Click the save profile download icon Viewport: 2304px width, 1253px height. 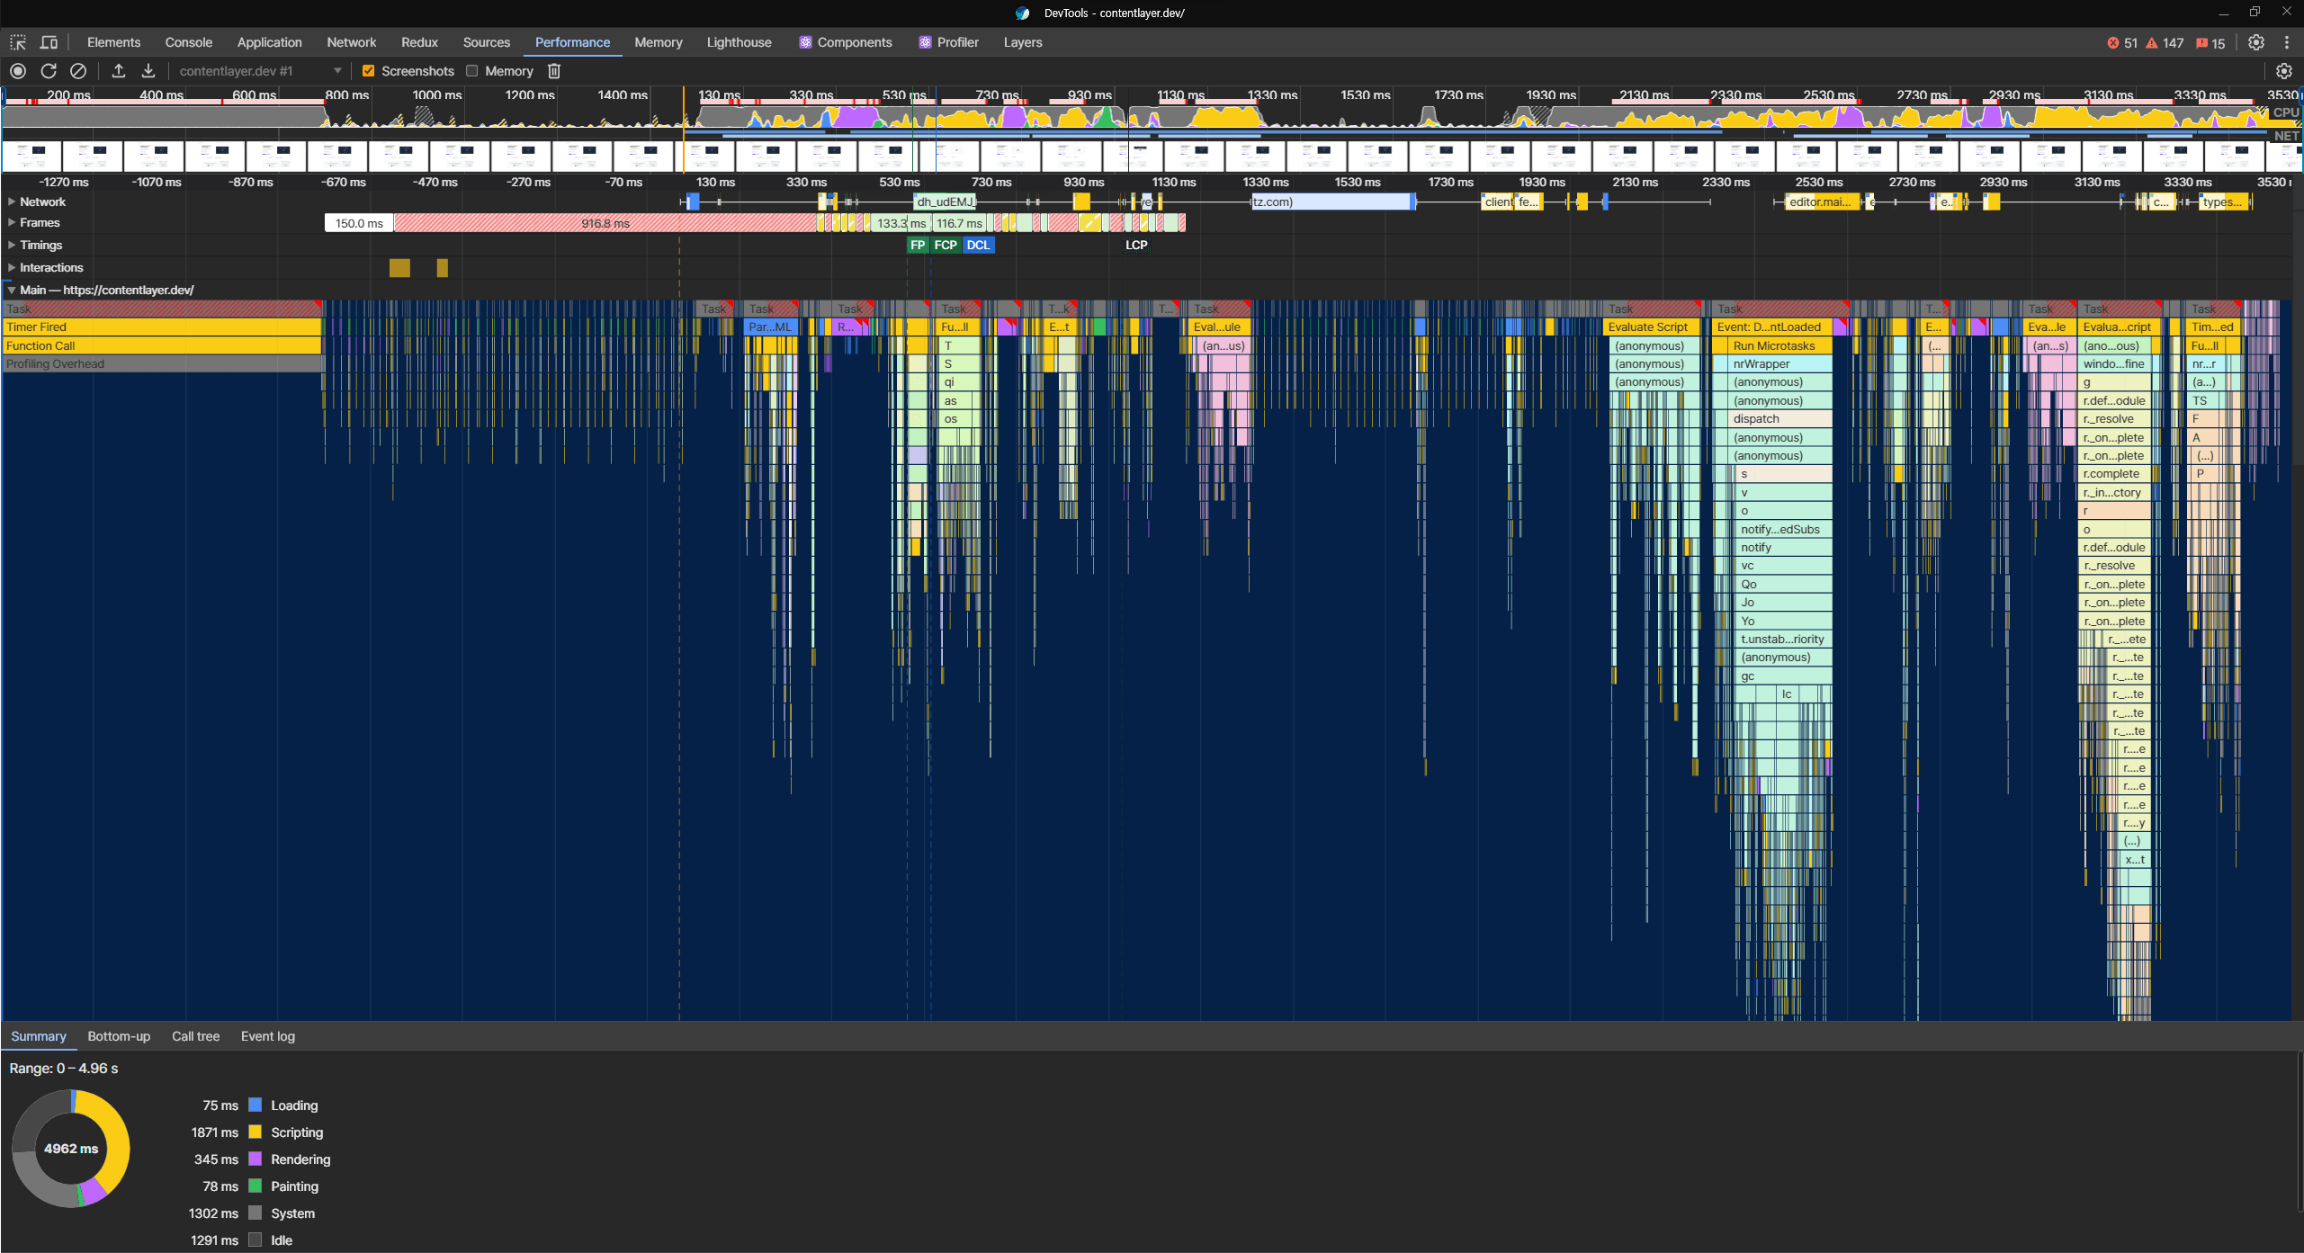pos(148,71)
